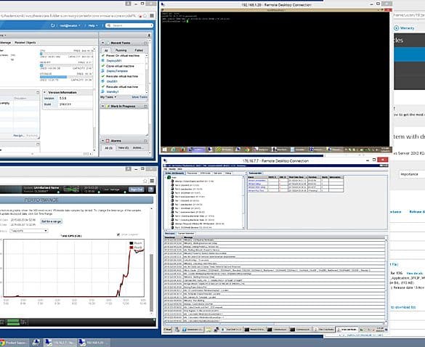
Task: Click the Warranty link on right web page
Action: pyautogui.click(x=407, y=28)
